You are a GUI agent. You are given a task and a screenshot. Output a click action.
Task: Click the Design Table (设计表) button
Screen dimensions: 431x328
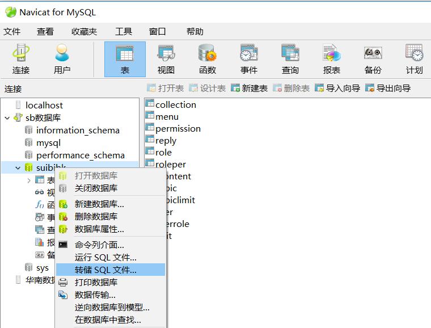(207, 89)
